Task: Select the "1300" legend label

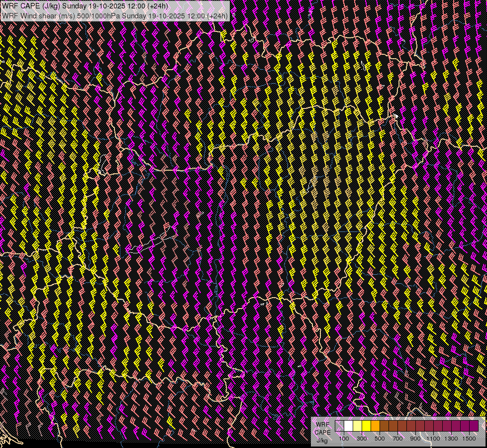Action: tap(451, 439)
